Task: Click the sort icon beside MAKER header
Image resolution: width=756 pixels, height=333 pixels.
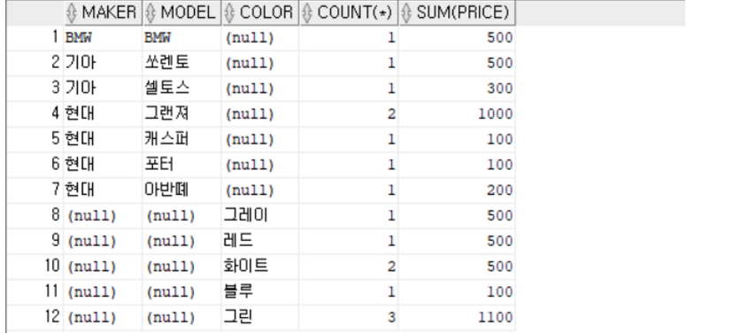Action: click(73, 12)
